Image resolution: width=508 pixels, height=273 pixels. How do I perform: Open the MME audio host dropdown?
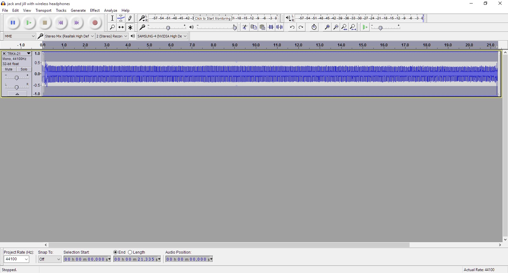(x=19, y=36)
